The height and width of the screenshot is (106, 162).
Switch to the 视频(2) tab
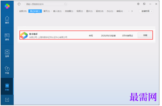pos(80,11)
